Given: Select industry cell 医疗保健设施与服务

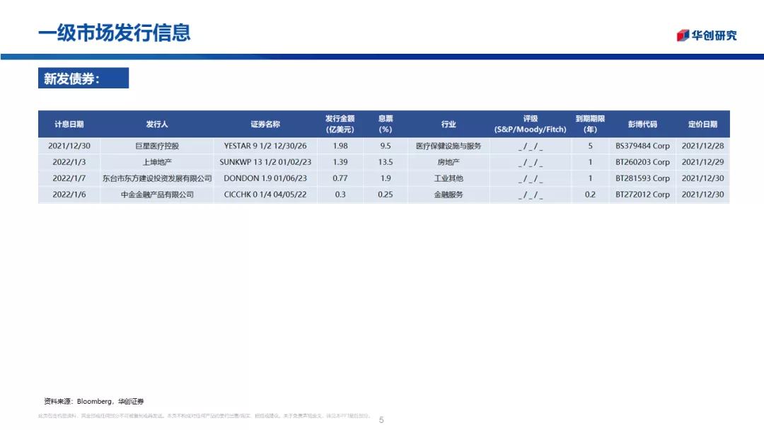Looking at the screenshot, I should point(448,146).
